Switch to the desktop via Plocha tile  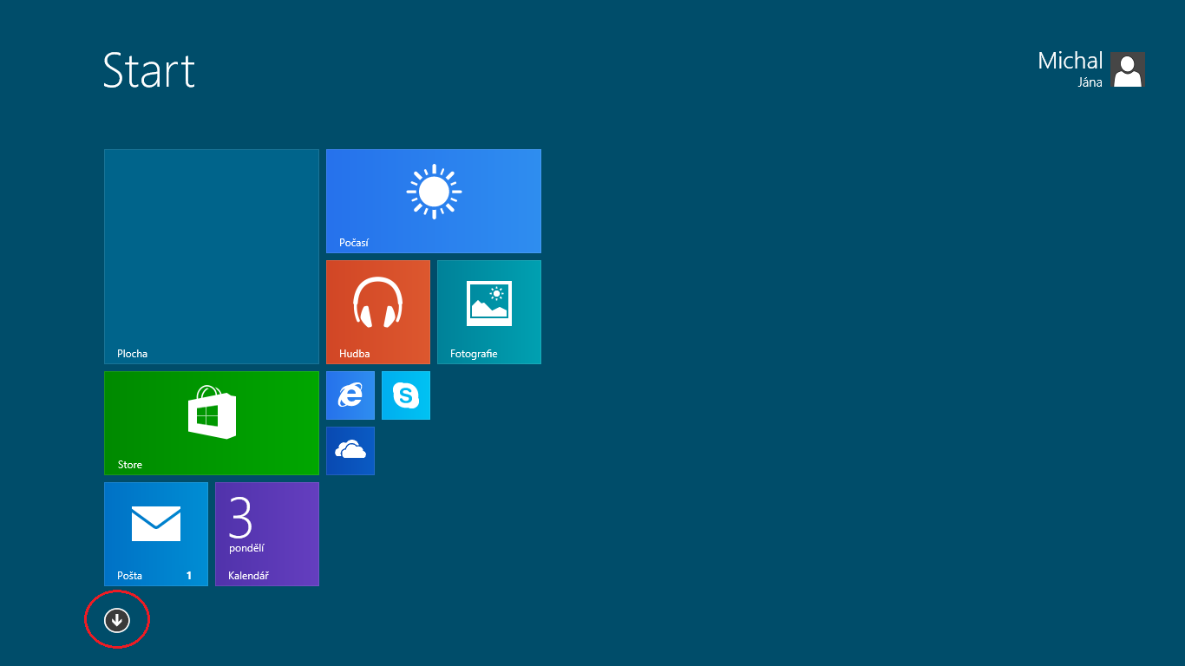(211, 256)
